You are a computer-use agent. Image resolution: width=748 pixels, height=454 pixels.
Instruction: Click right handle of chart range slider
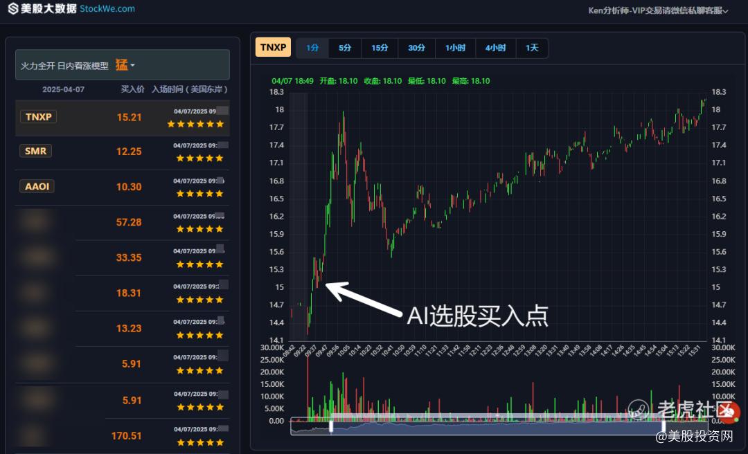pyautogui.click(x=664, y=427)
